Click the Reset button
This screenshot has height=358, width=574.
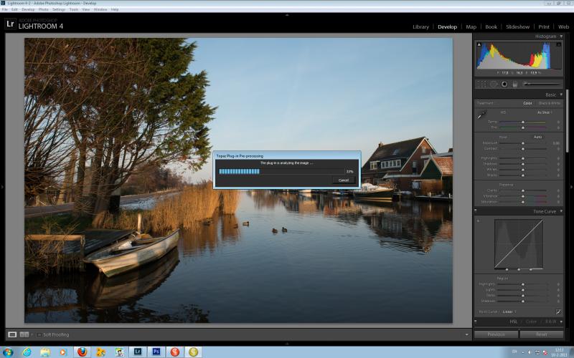tap(542, 334)
